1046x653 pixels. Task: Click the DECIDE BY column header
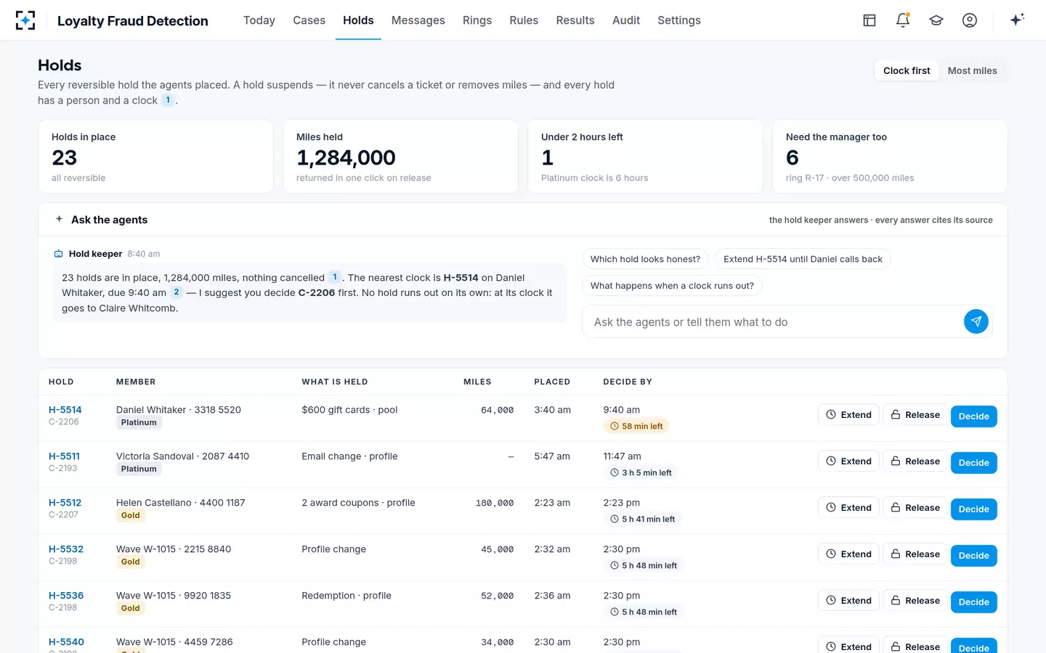(x=628, y=382)
